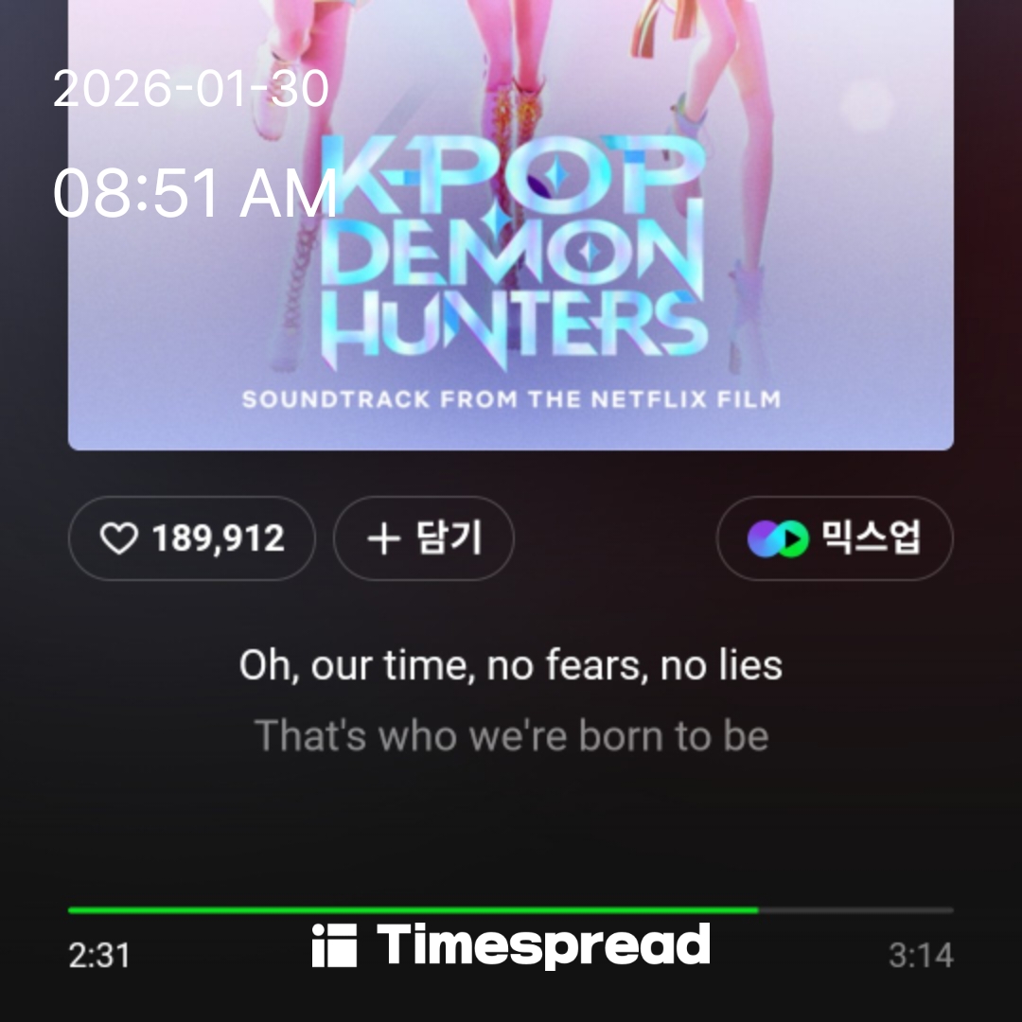1022x1022 pixels.
Task: Click the unplayed gray end of progress bar
Action: pos(855,910)
